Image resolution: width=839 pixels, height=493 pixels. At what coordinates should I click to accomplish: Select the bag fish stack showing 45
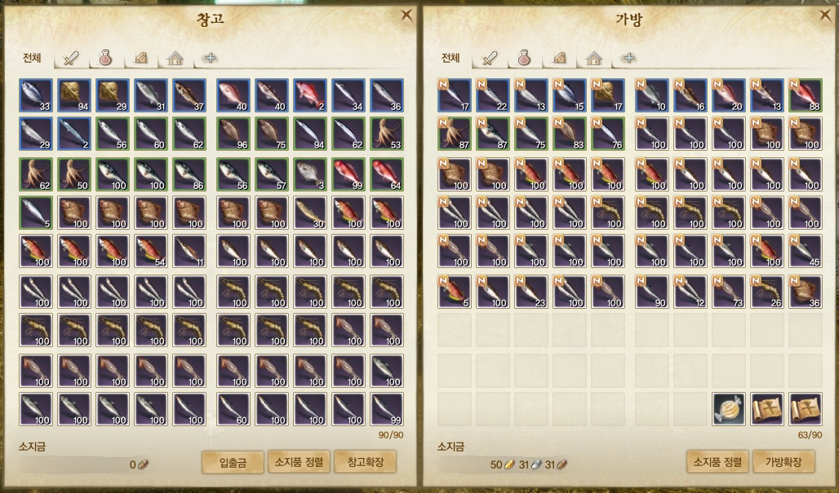click(x=806, y=251)
